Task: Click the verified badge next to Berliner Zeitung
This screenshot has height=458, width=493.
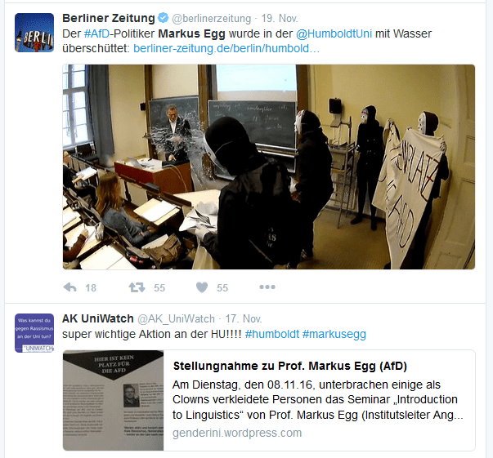Action: pos(164,18)
